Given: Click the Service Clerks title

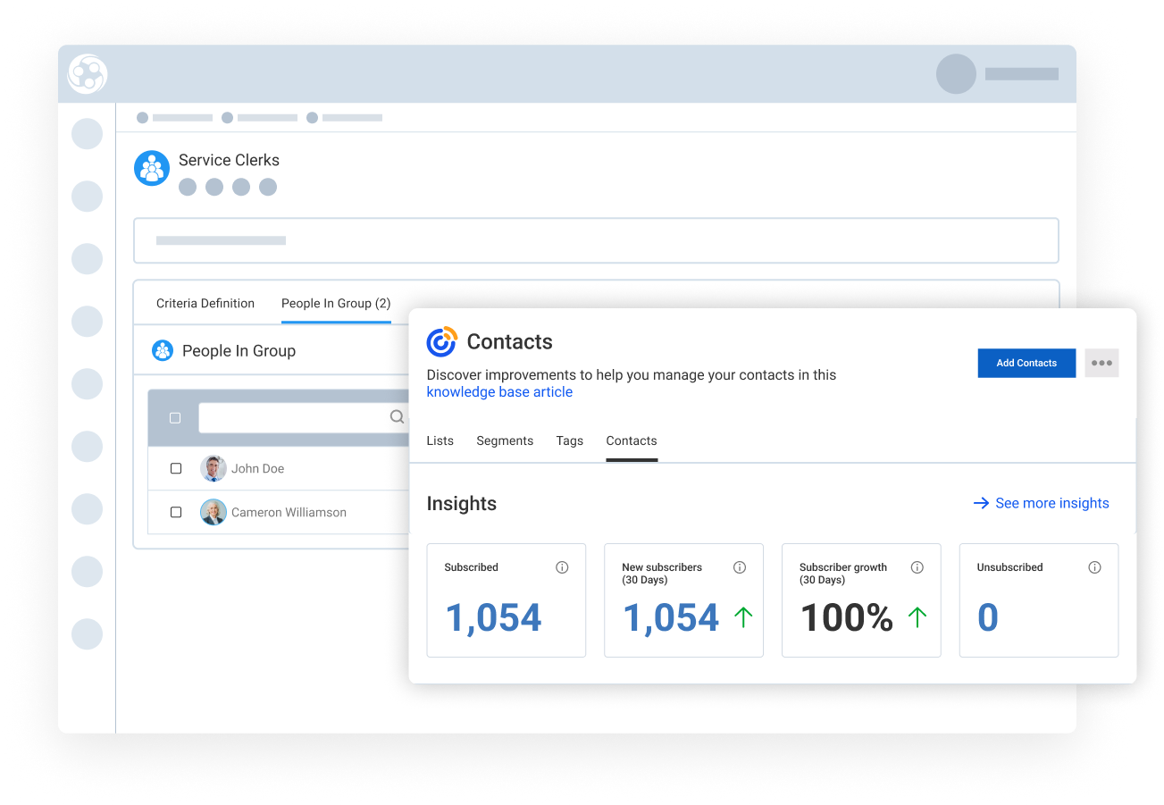Looking at the screenshot, I should (x=229, y=160).
